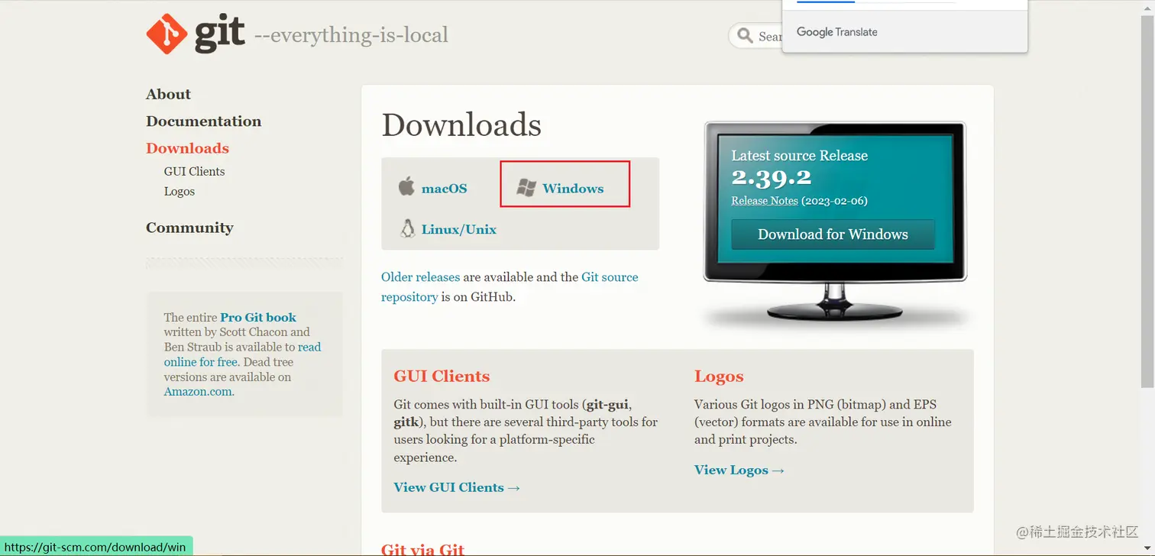The width and height of the screenshot is (1155, 556).
Task: Click the Download for Windows button
Action: [x=833, y=234]
